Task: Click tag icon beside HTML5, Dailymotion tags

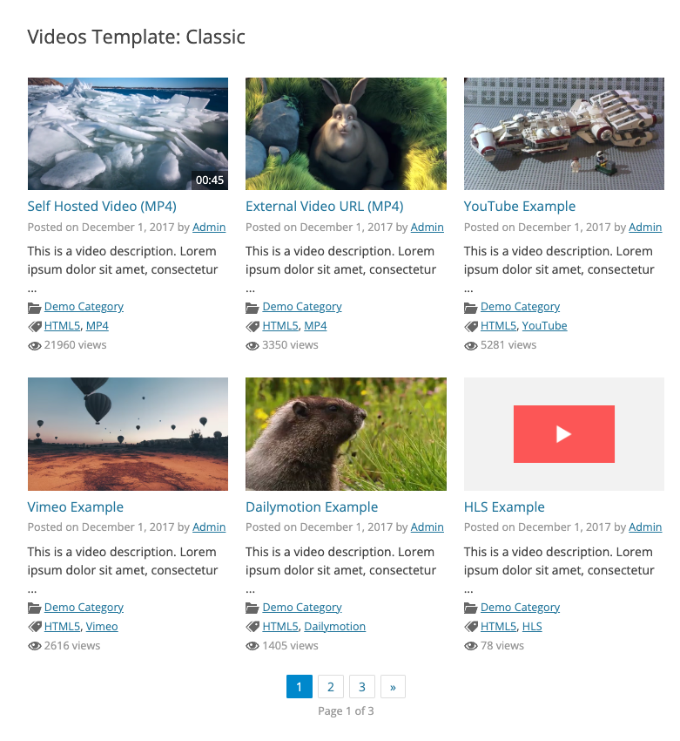Action: (x=252, y=627)
